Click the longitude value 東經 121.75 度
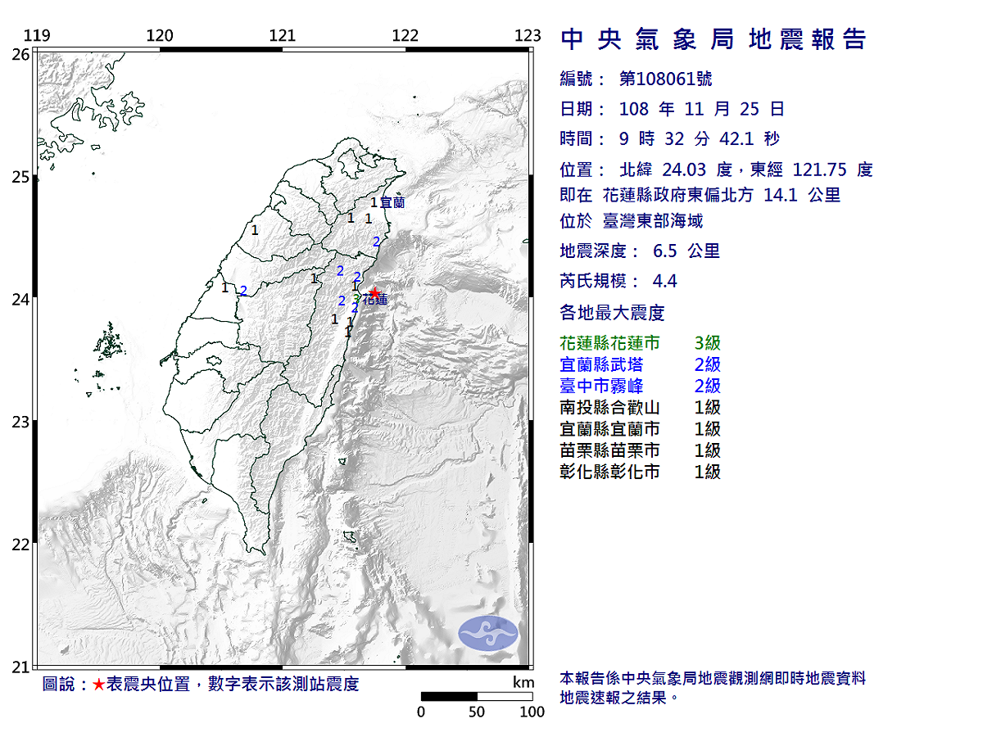983x737 pixels. [x=812, y=170]
